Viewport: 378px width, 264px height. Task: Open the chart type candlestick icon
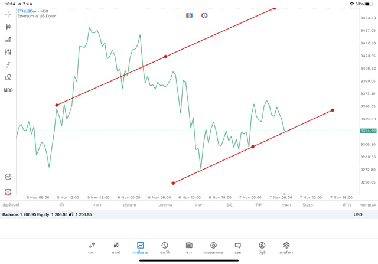[x=8, y=27]
